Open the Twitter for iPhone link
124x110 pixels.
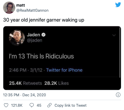click(x=64, y=70)
